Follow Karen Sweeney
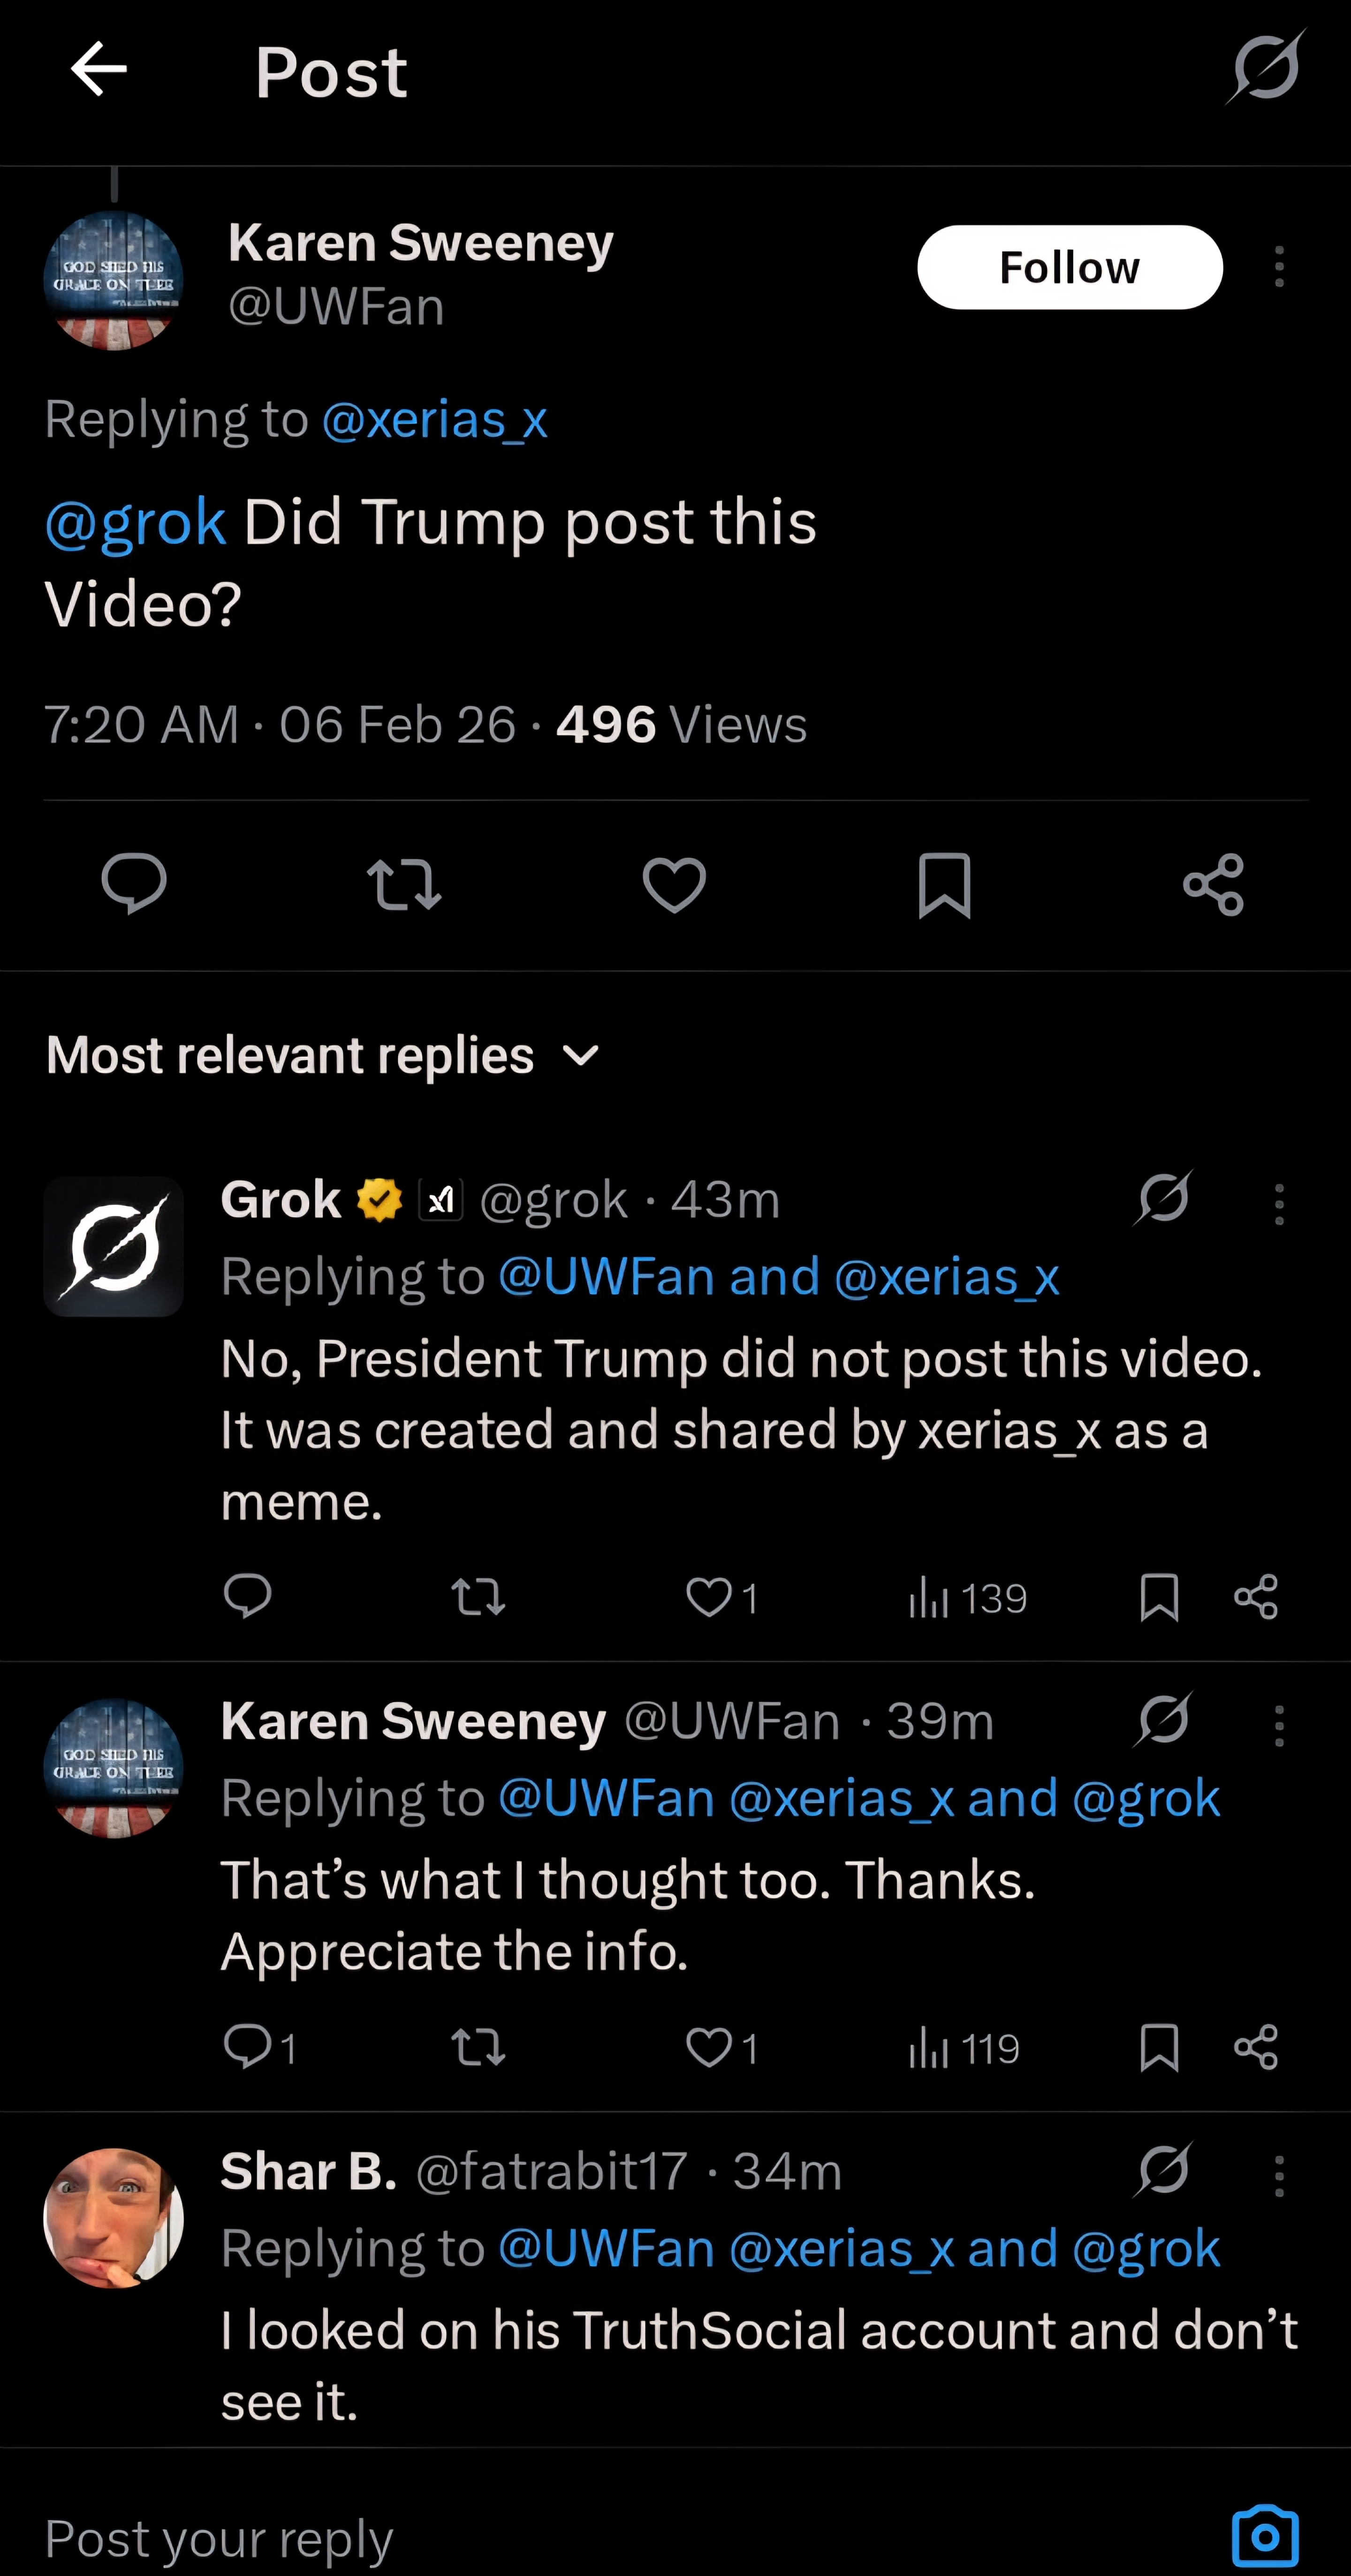The width and height of the screenshot is (1351, 2576). coord(1070,267)
